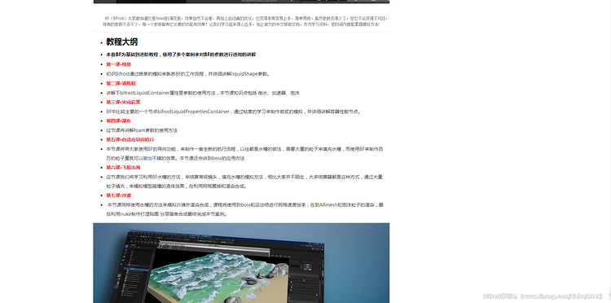
Task: Select the lesson five description about 导向功能
Action: [x=244, y=153]
